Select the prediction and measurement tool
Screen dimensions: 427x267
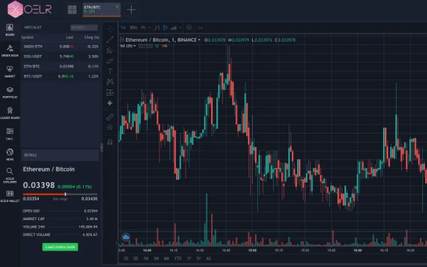110,92
